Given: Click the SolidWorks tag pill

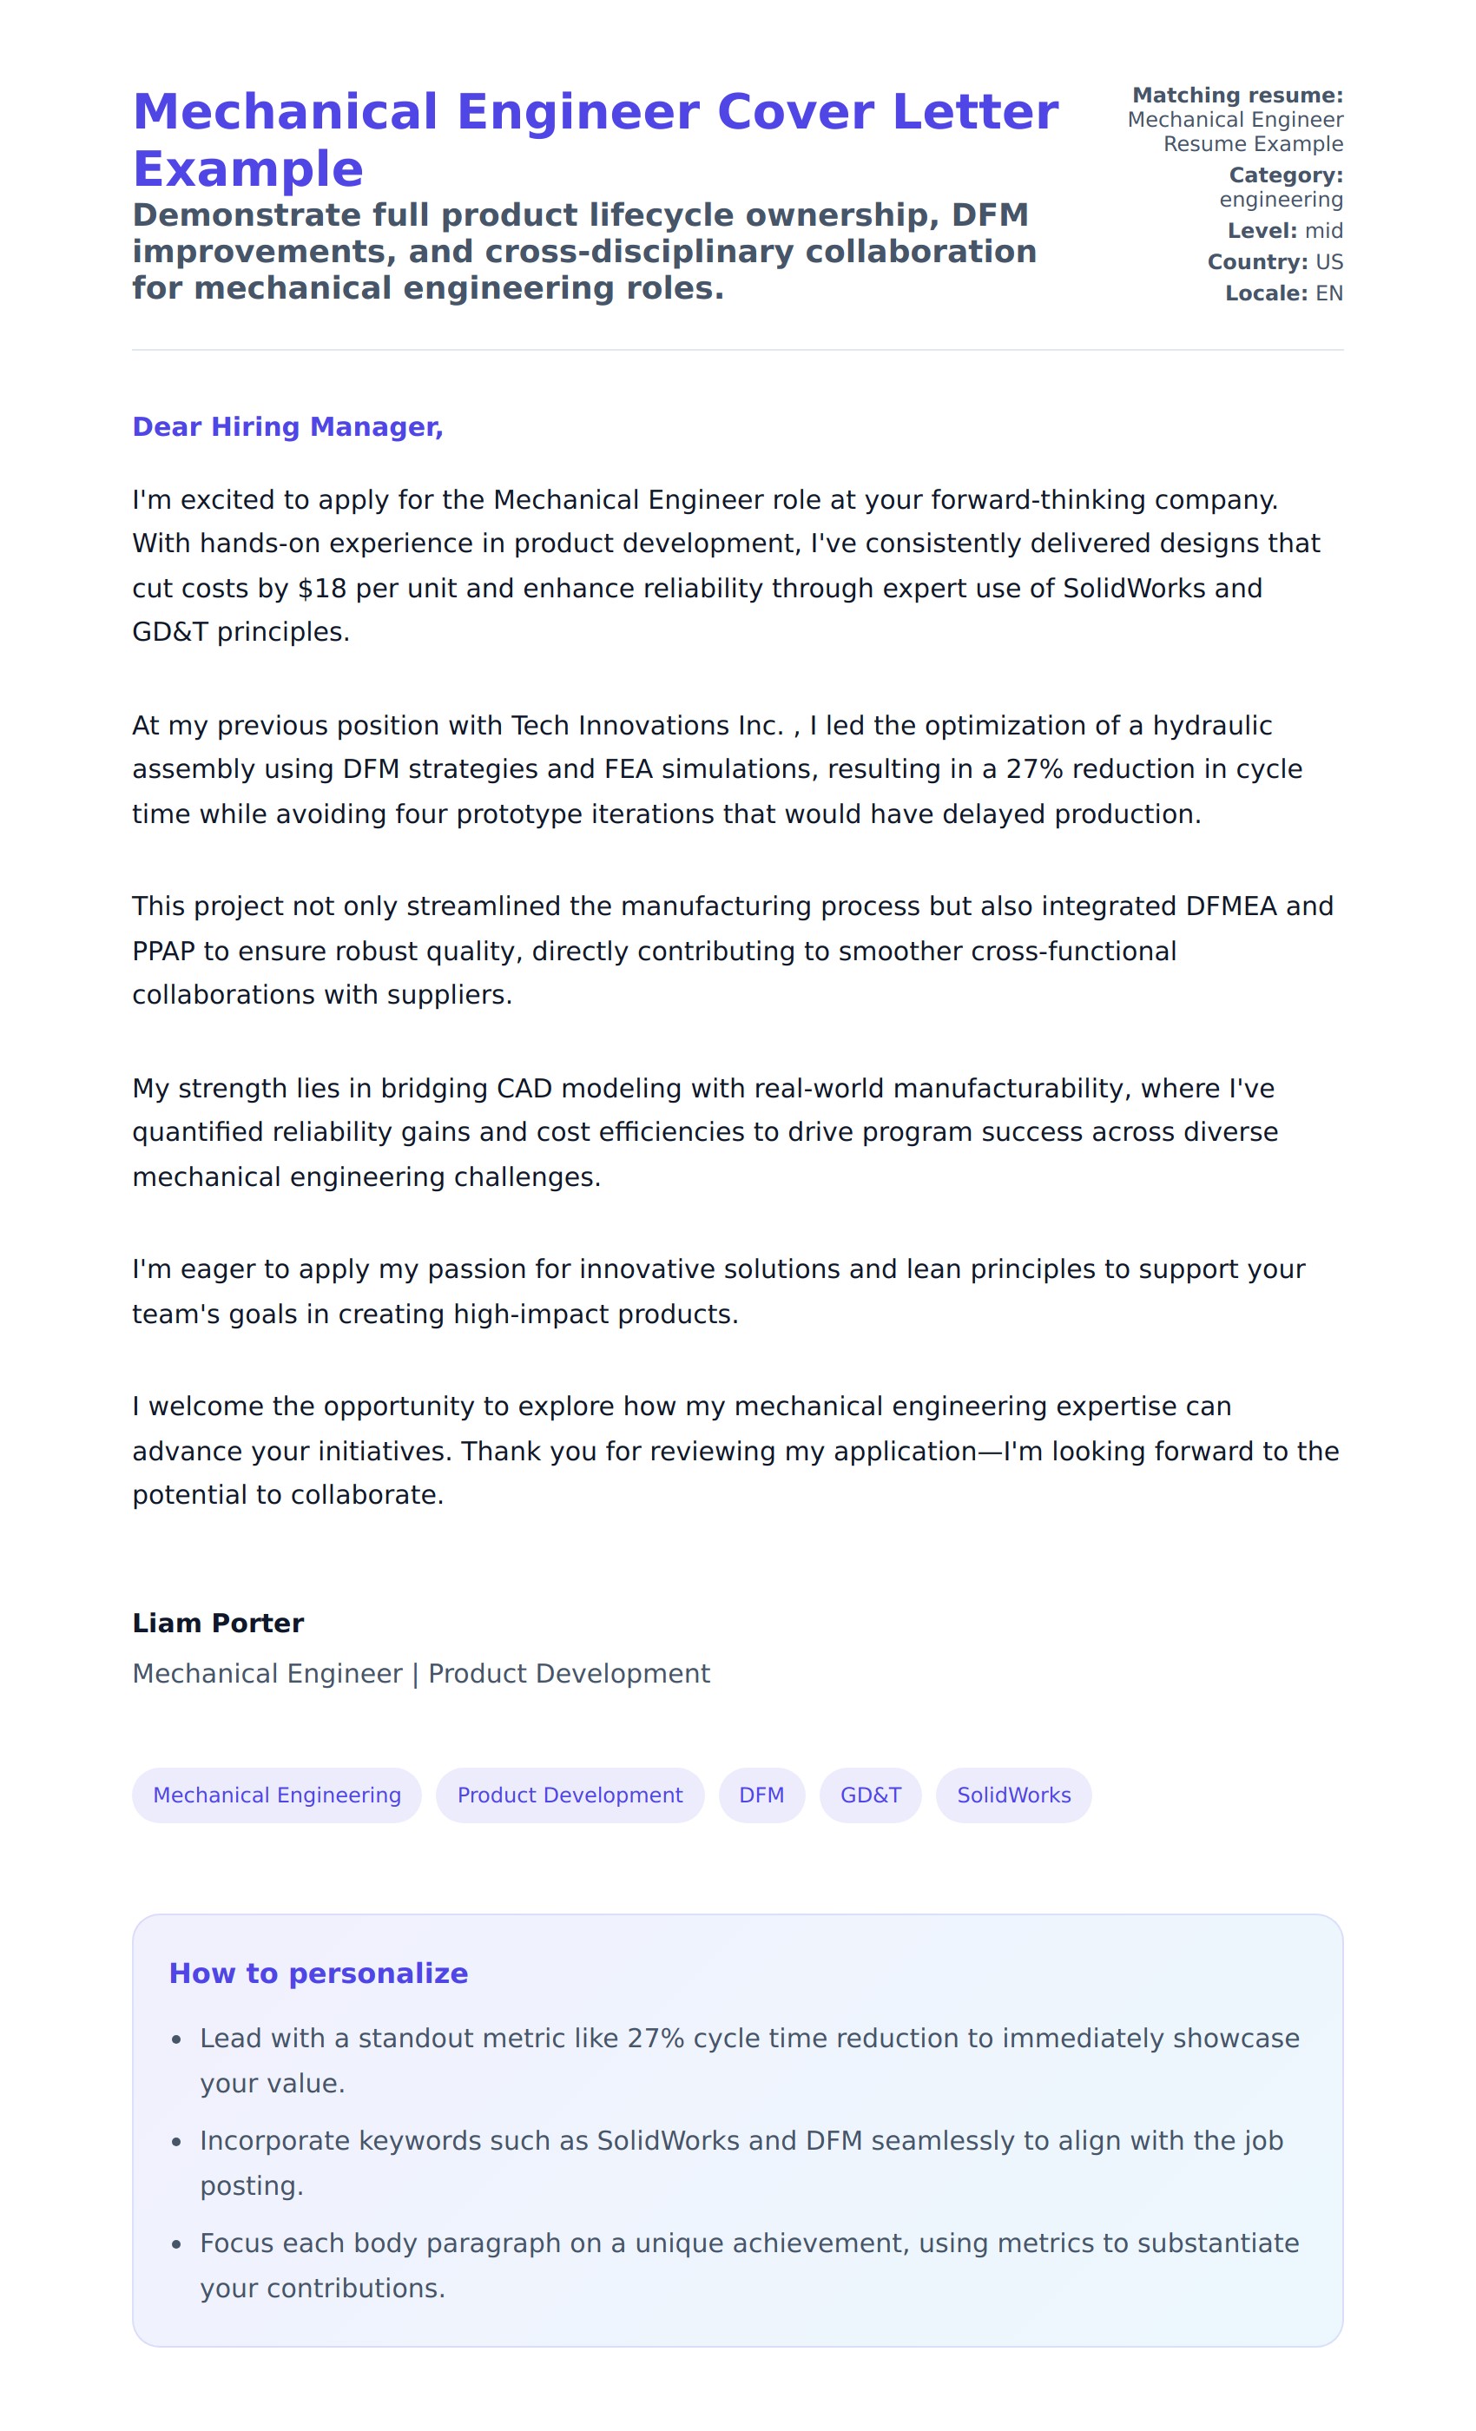Looking at the screenshot, I should point(1013,1795).
